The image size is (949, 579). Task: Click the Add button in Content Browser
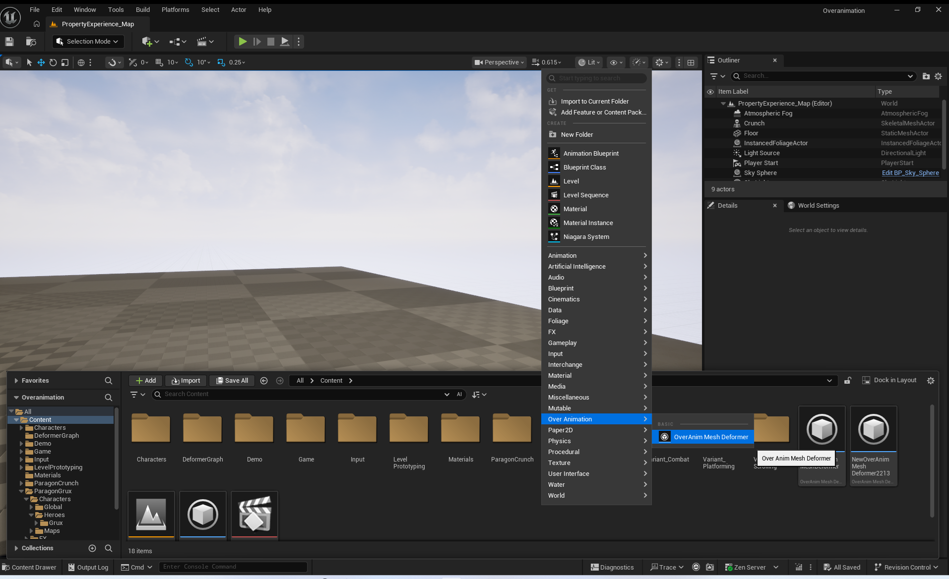[x=146, y=381]
